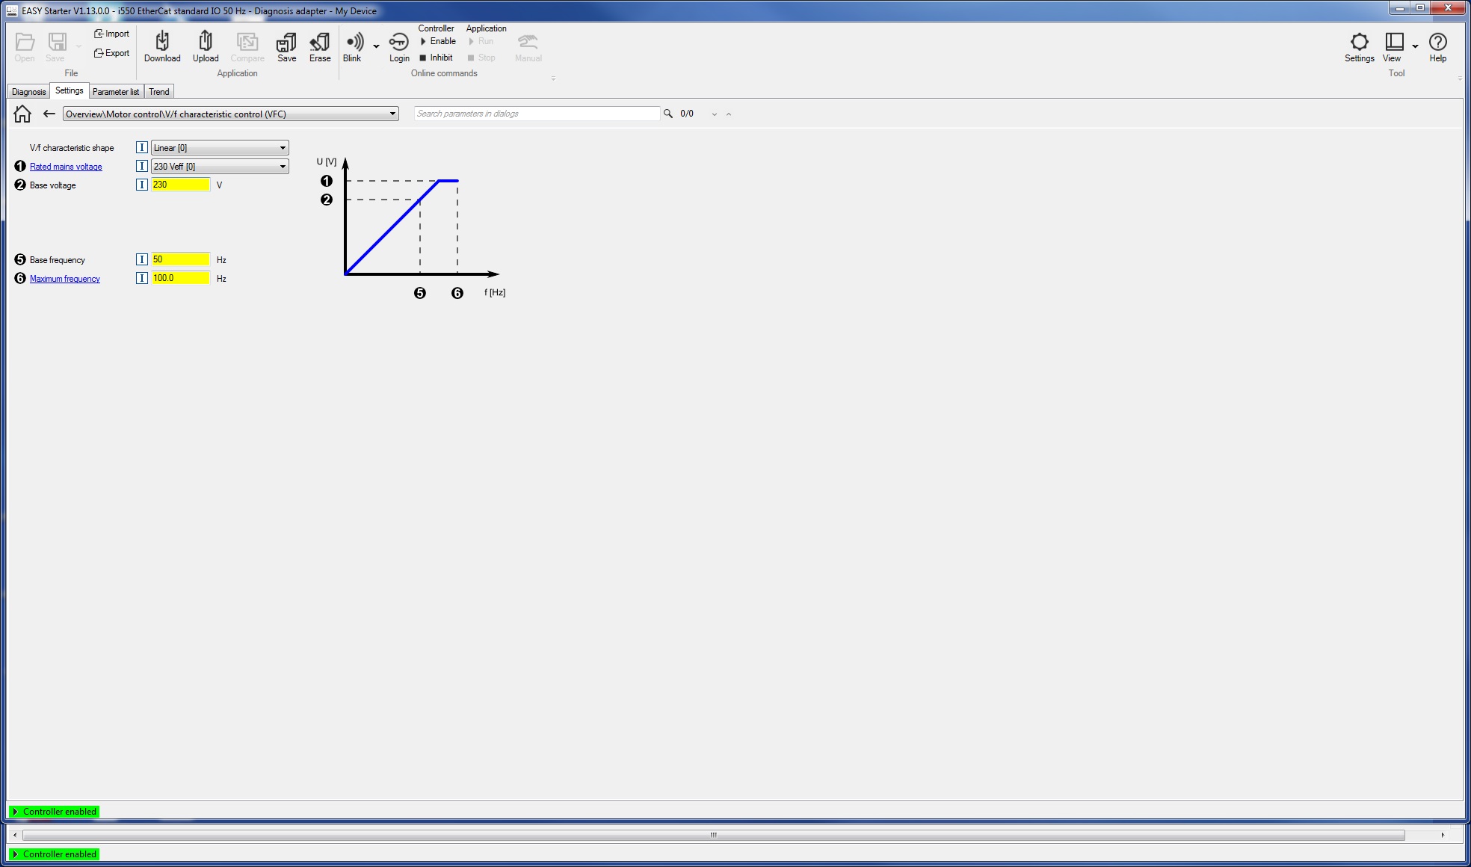This screenshot has height=867, width=1471.
Task: Click the Save parameters in device icon
Action: pos(286,42)
